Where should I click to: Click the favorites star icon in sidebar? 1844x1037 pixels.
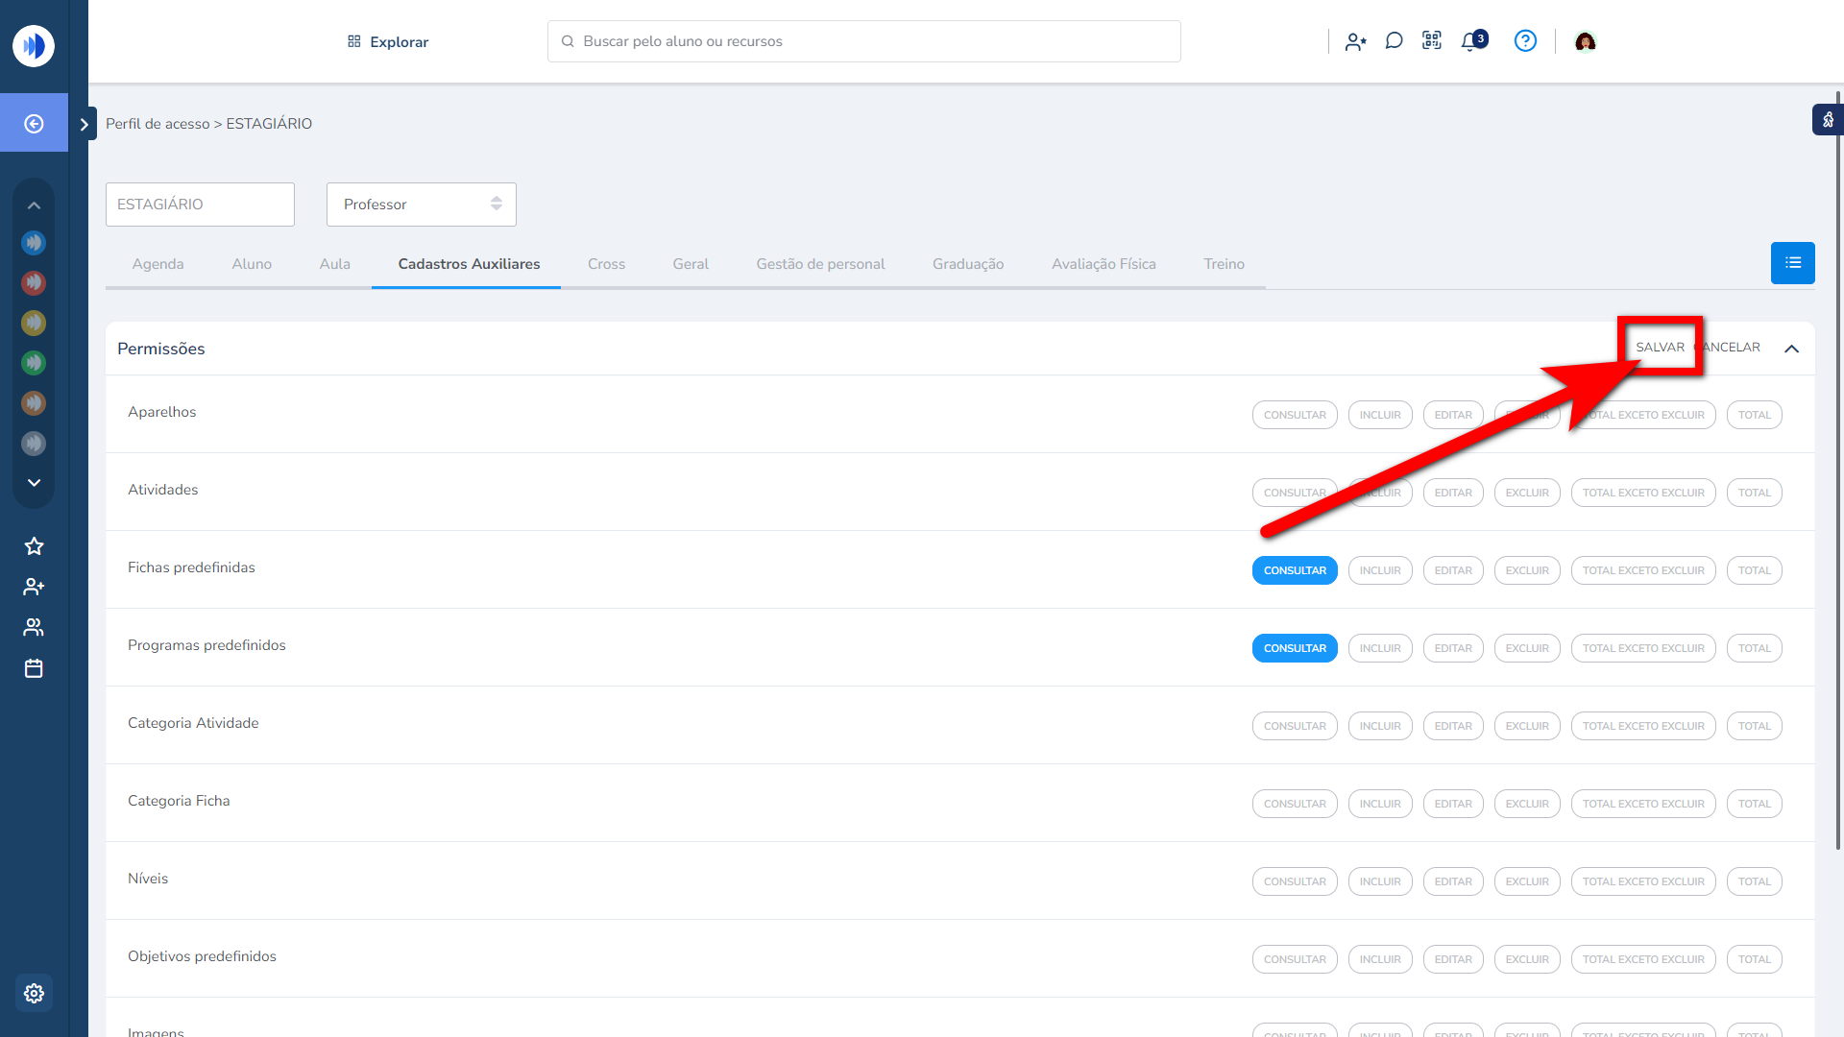[34, 546]
